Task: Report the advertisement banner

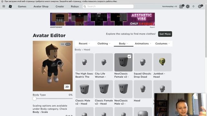Action: click(152, 27)
